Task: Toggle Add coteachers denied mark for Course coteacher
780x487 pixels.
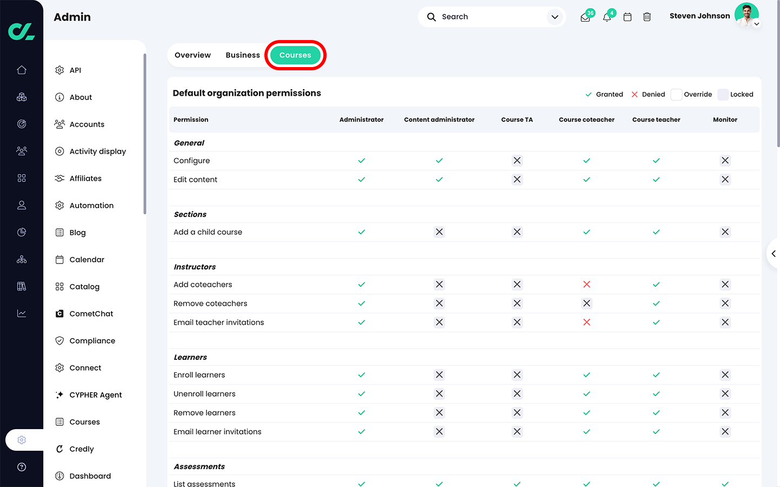Action: tap(587, 285)
